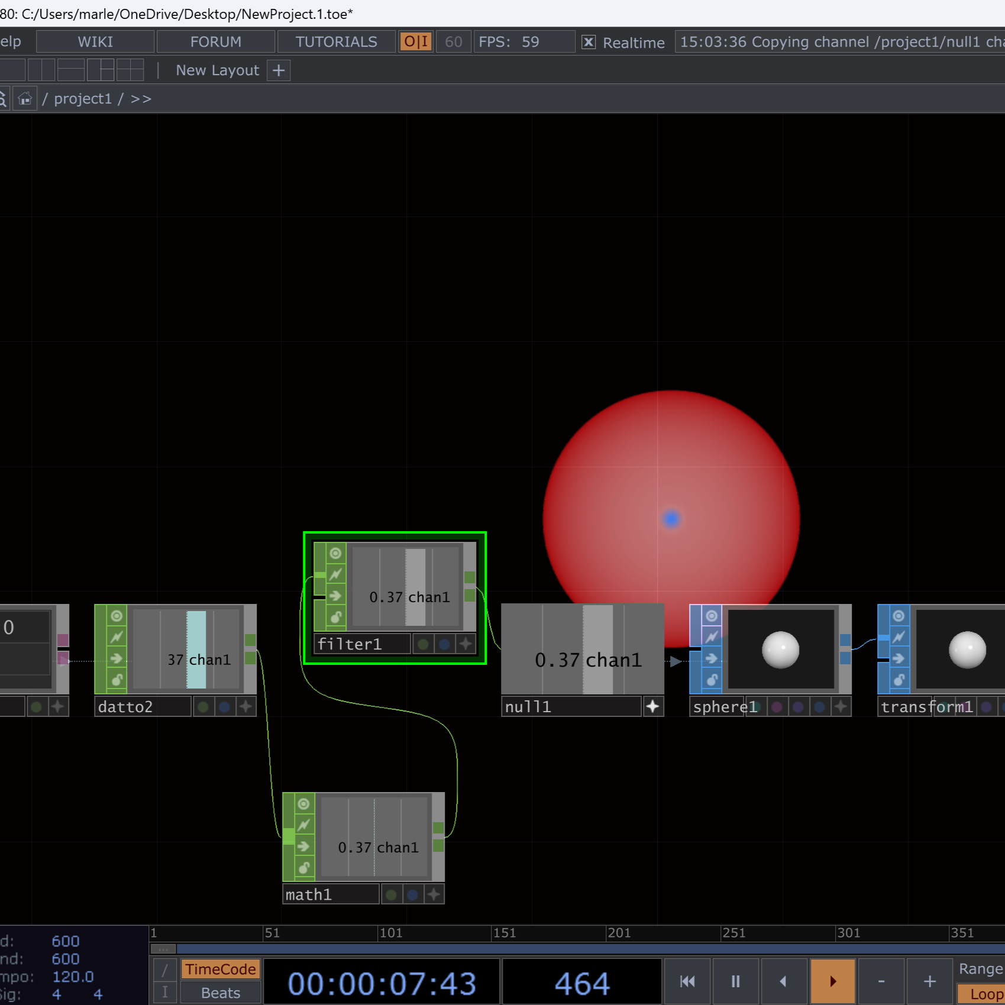Toggle the bypass lightning flag on math1
This screenshot has width=1005, height=1005.
point(303,825)
